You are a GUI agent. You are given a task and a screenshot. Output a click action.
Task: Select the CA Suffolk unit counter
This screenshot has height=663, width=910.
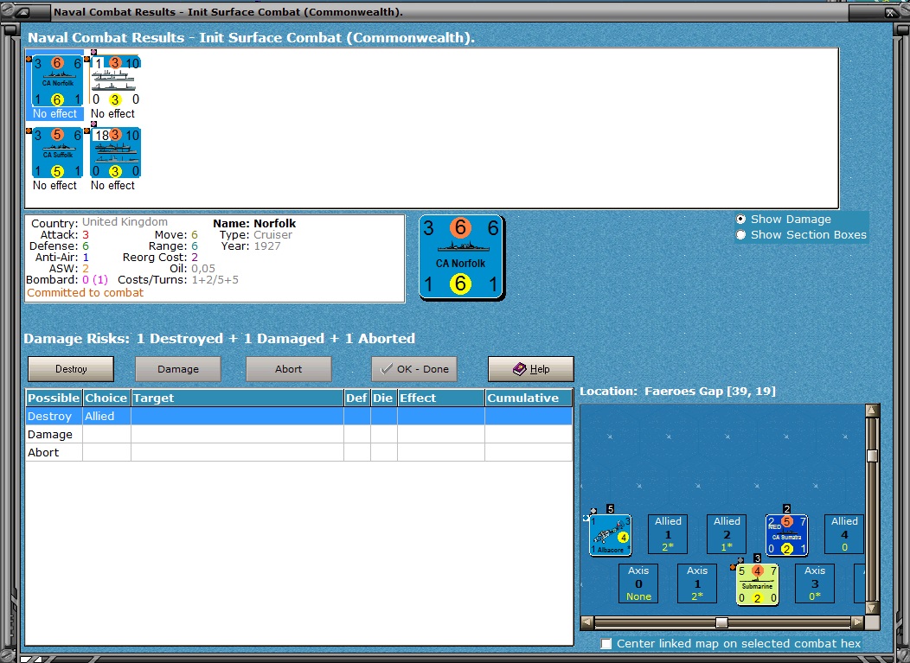(57, 152)
